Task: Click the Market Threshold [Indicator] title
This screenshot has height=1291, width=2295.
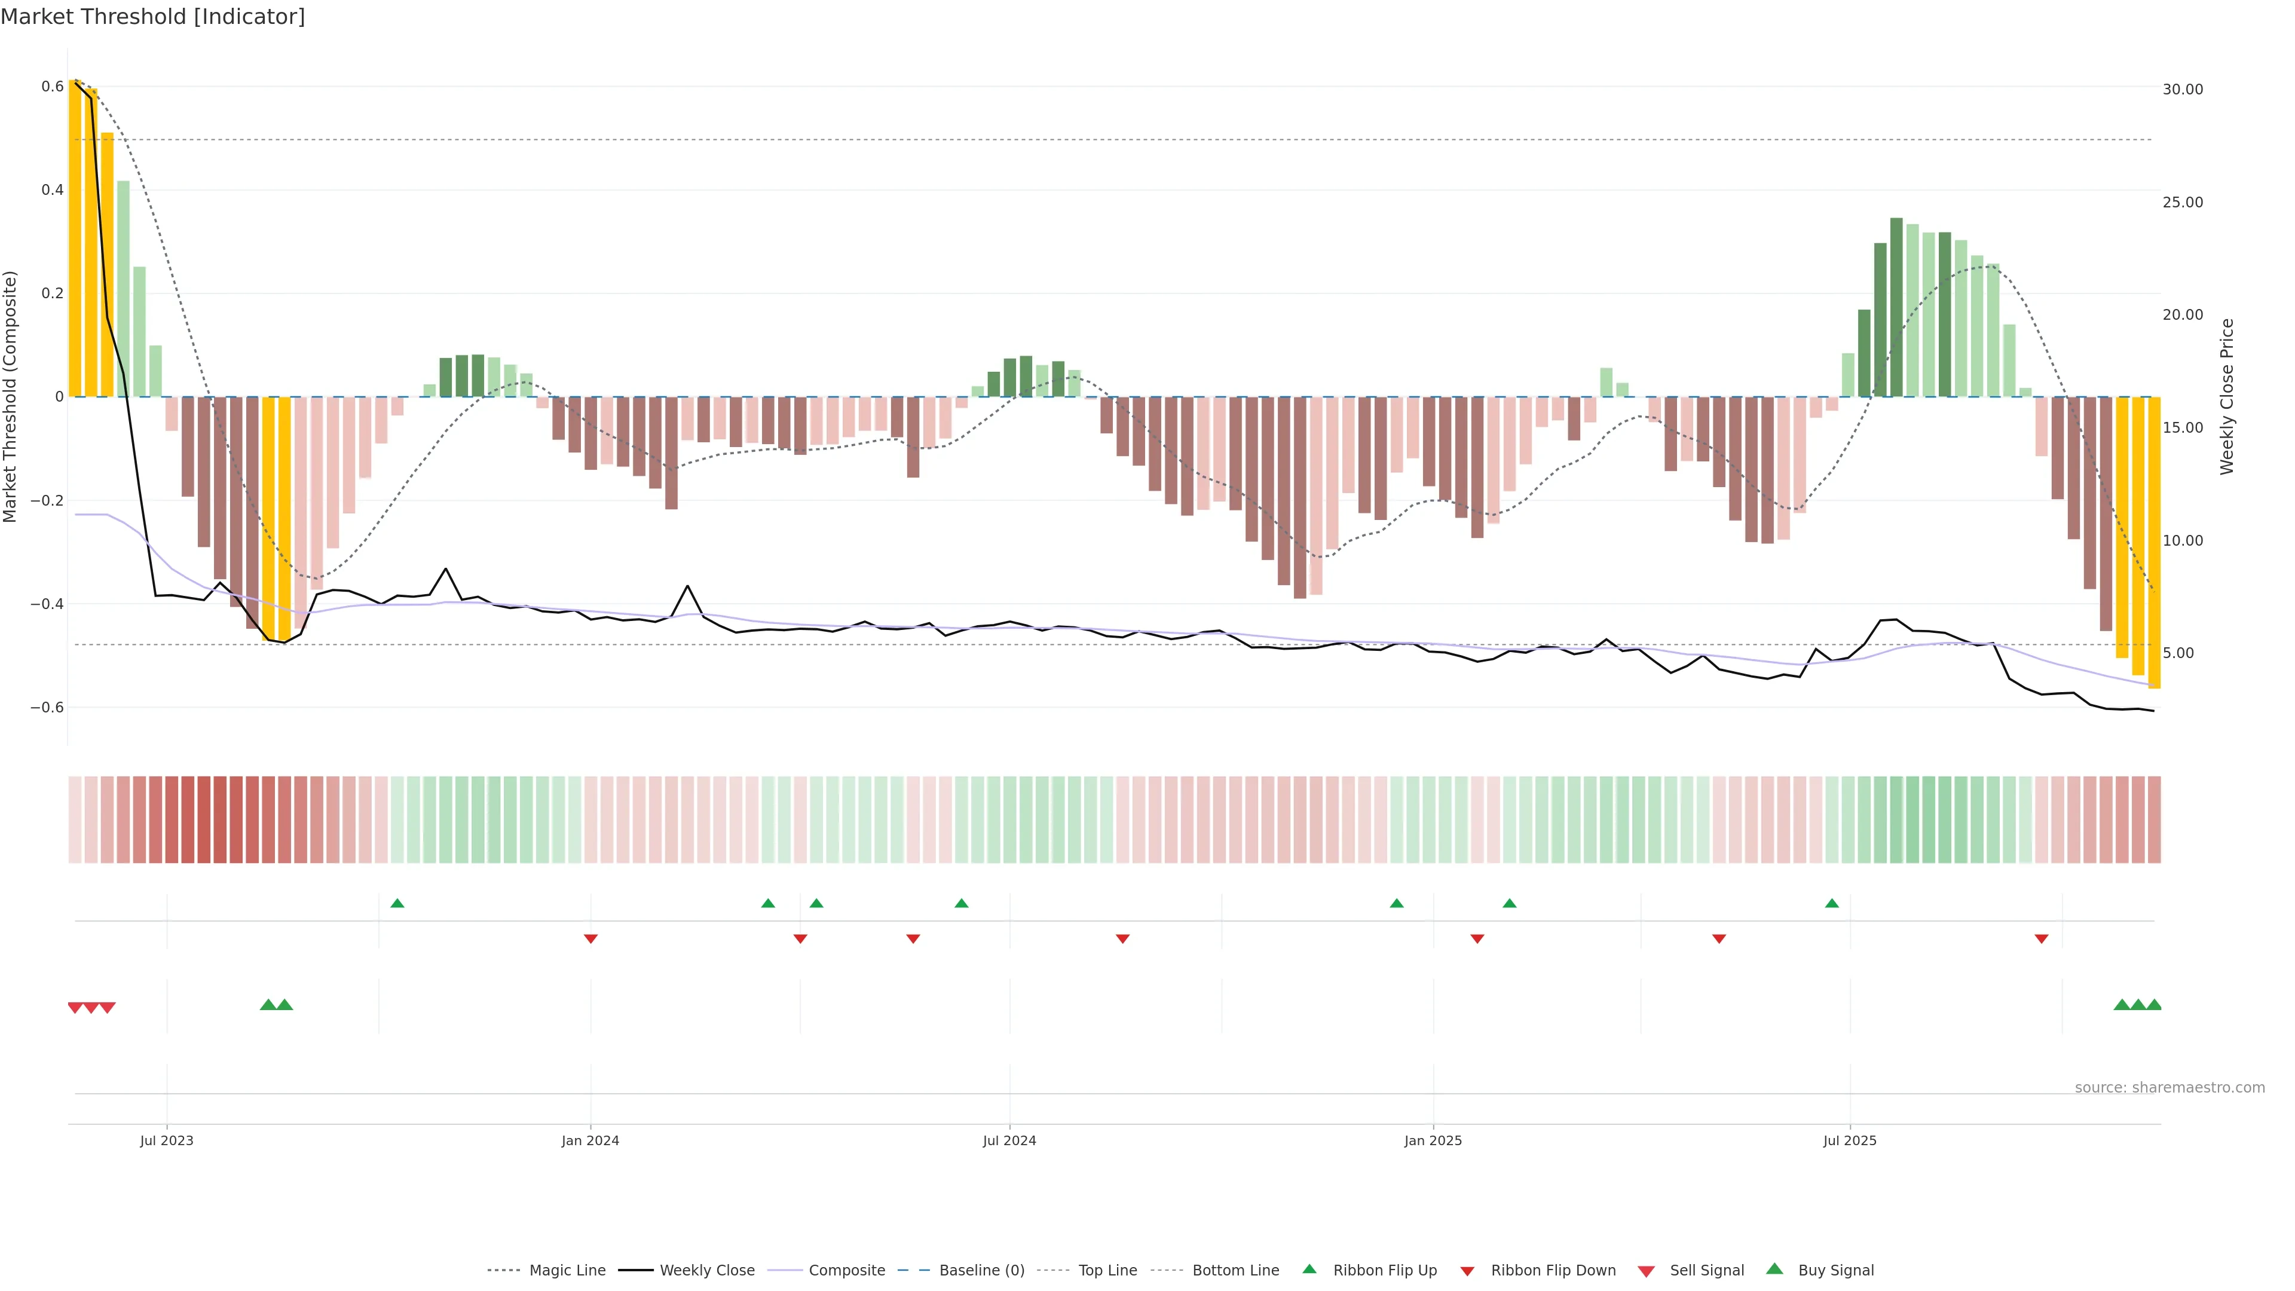Action: tap(153, 17)
